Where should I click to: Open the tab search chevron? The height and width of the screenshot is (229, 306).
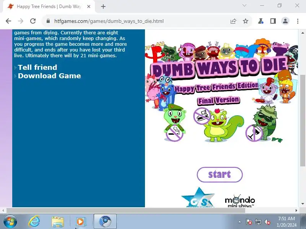(x=244, y=5)
